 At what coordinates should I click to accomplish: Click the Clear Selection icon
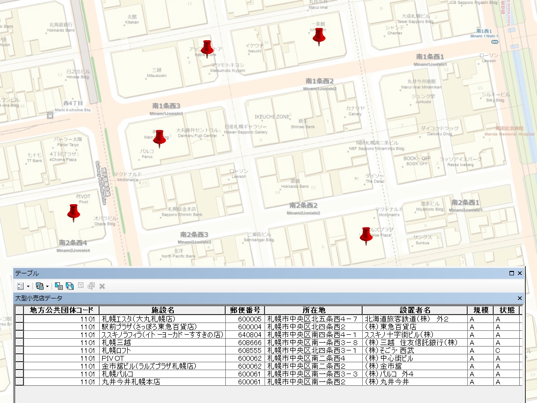[81, 286]
